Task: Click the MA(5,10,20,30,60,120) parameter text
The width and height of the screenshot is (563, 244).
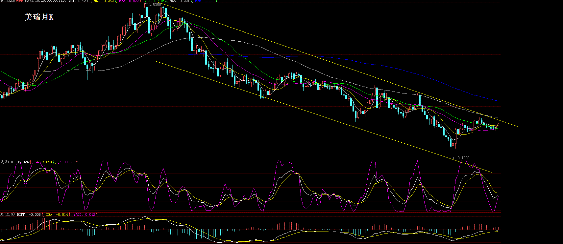Action: point(46,1)
